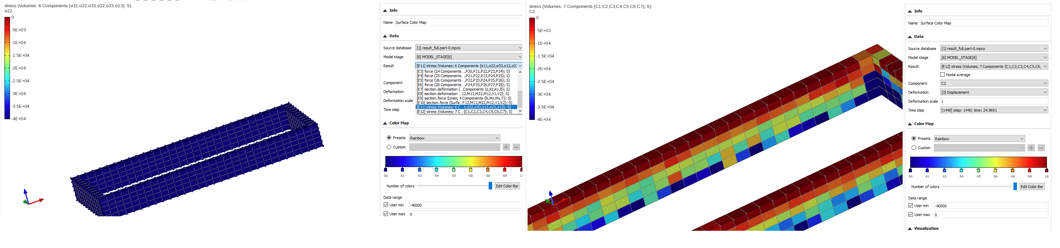Enable the Nodal average checkbox
The width and height of the screenshot is (1060, 248).
point(942,75)
